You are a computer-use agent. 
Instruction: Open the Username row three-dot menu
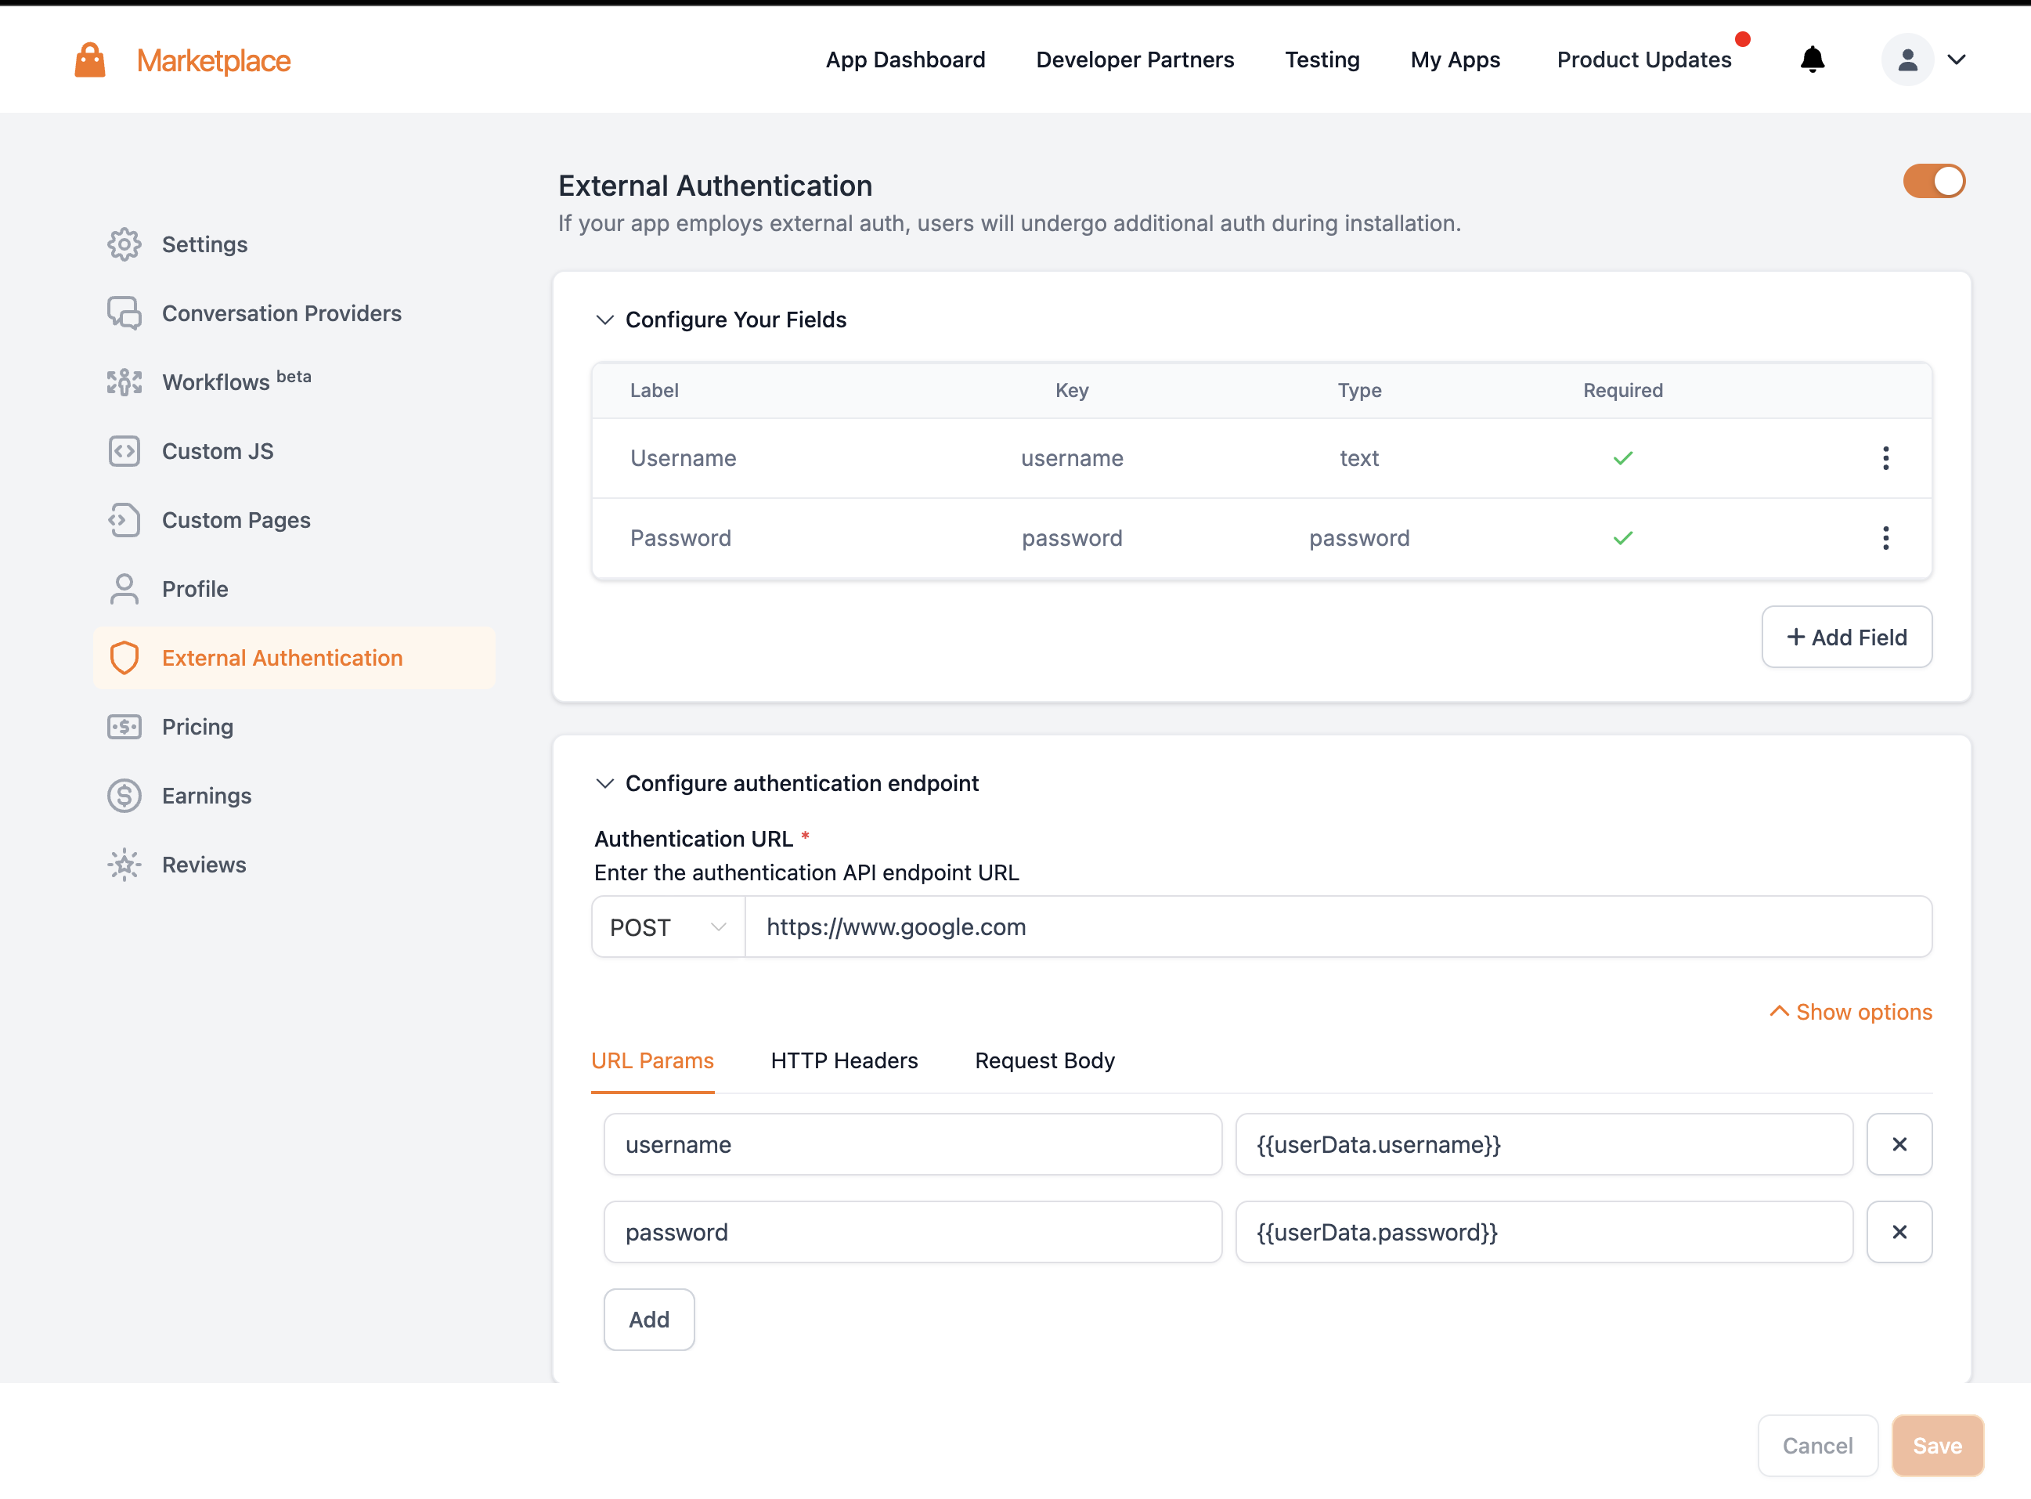click(1885, 458)
